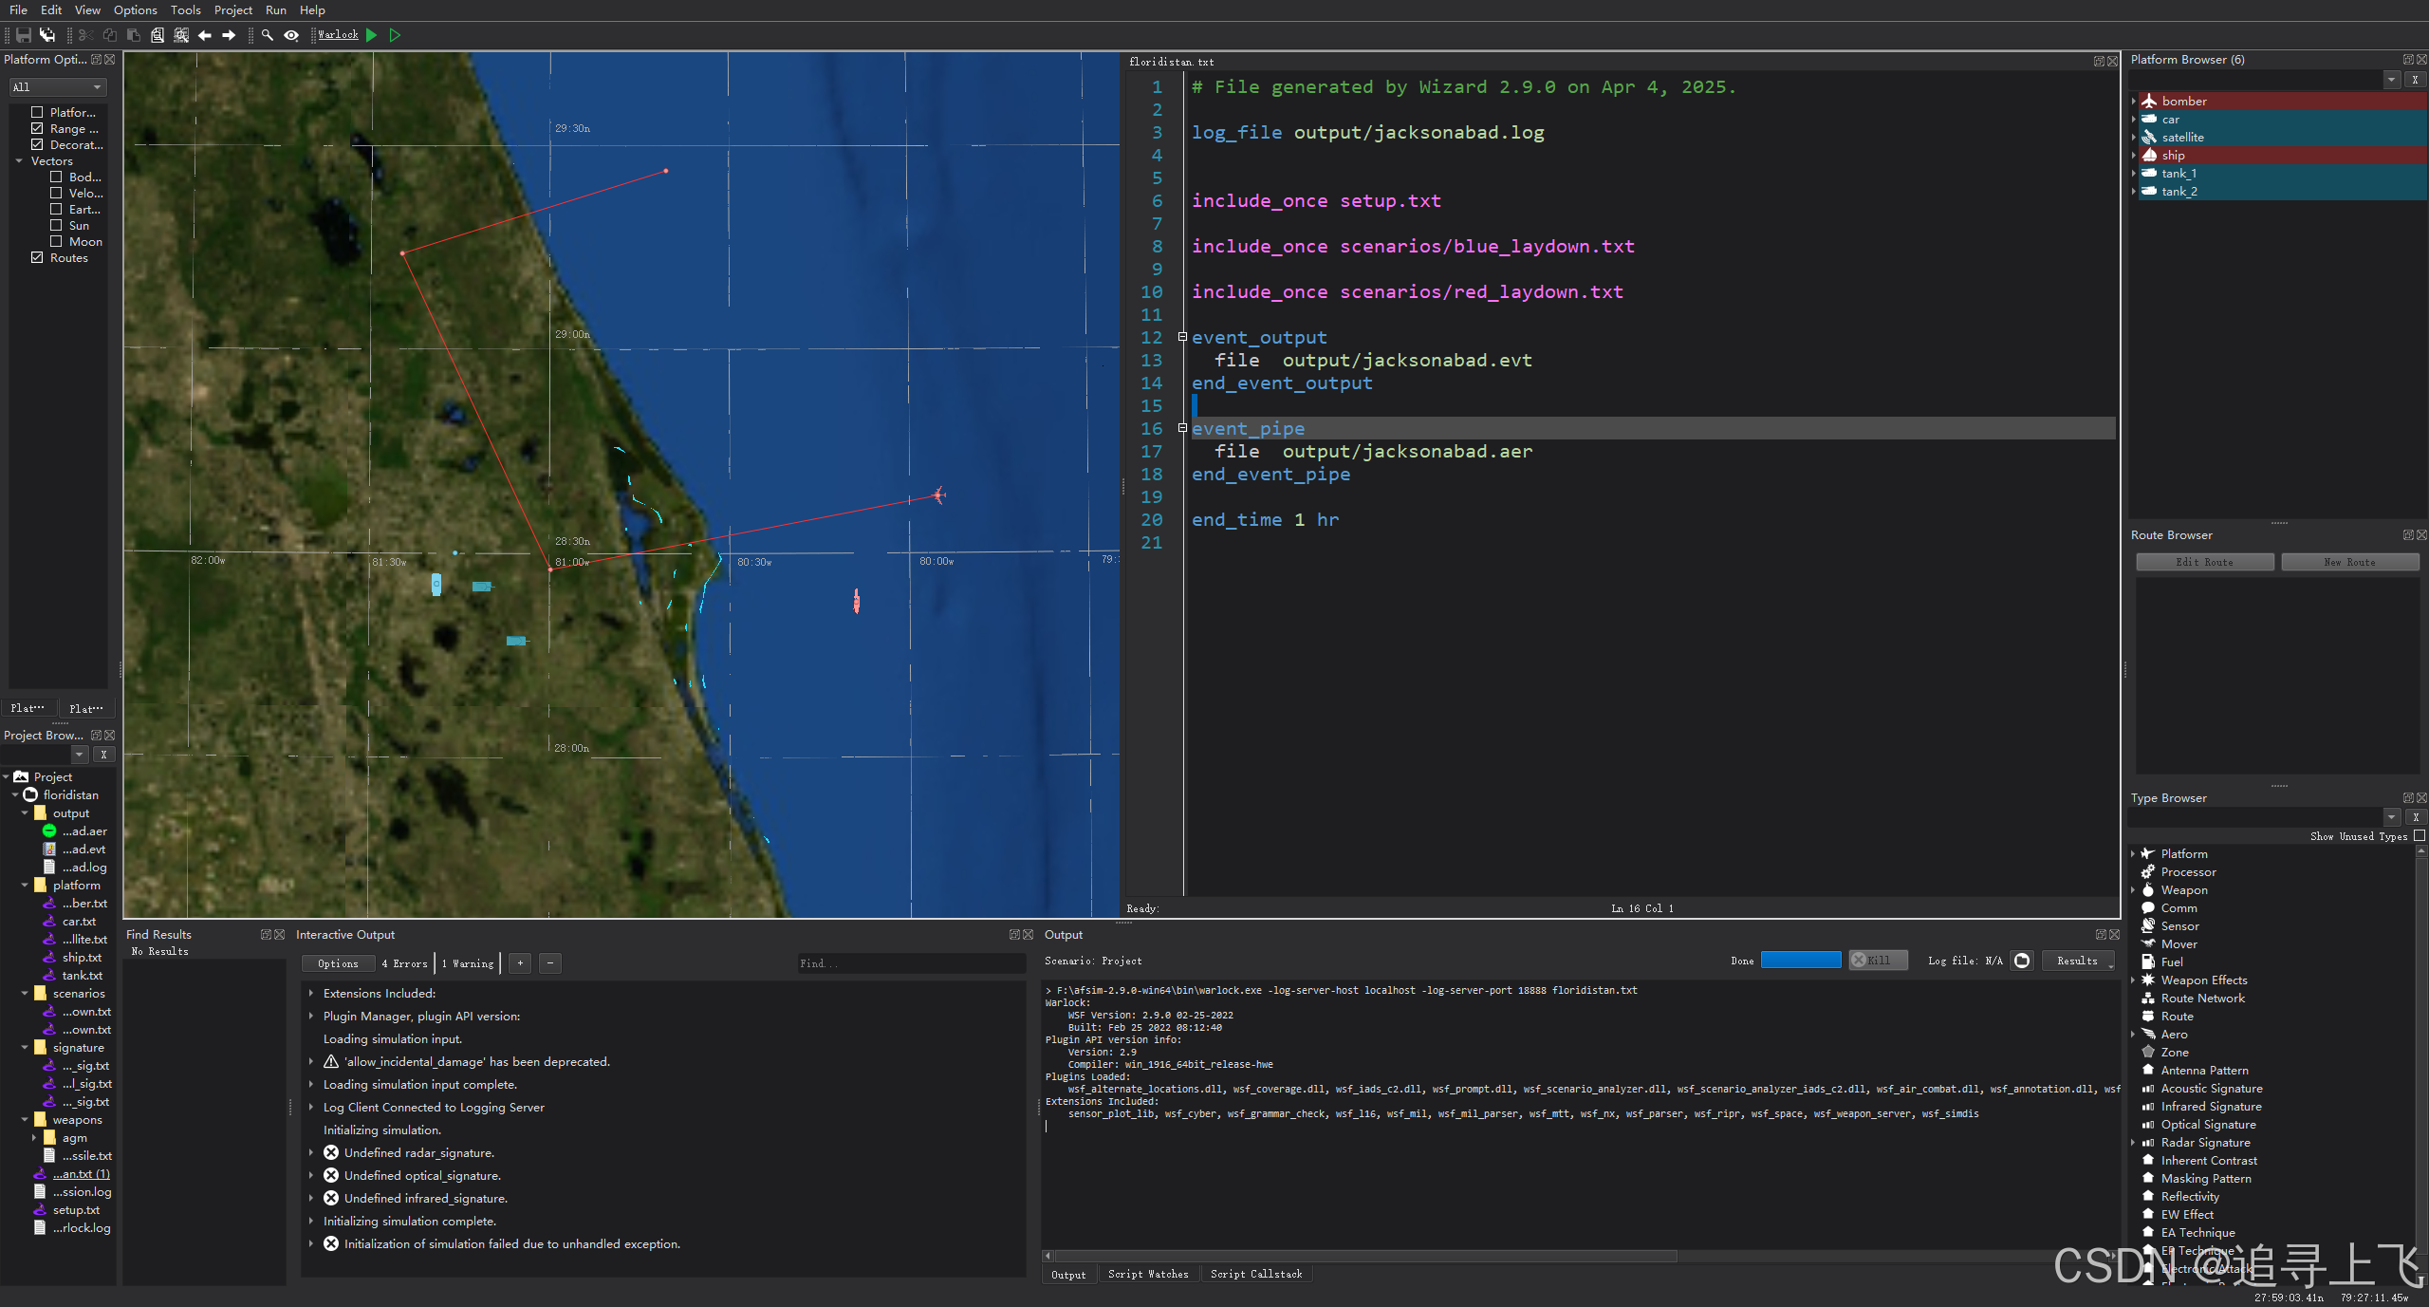
Task: Switch to Script Watches tab
Action: tap(1147, 1274)
